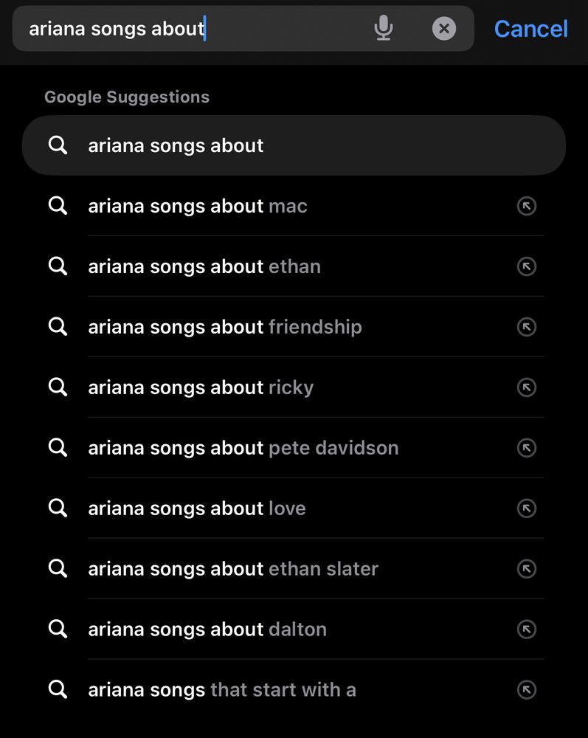Search 'ariana songs about mac'
This screenshot has width=588, height=738.
click(x=197, y=206)
